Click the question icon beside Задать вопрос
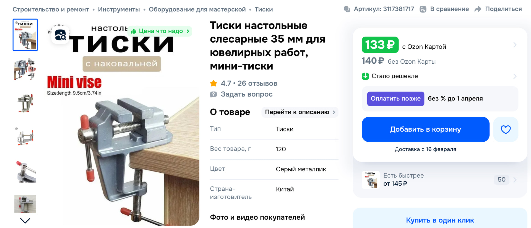This screenshot has height=228, width=531. (214, 94)
